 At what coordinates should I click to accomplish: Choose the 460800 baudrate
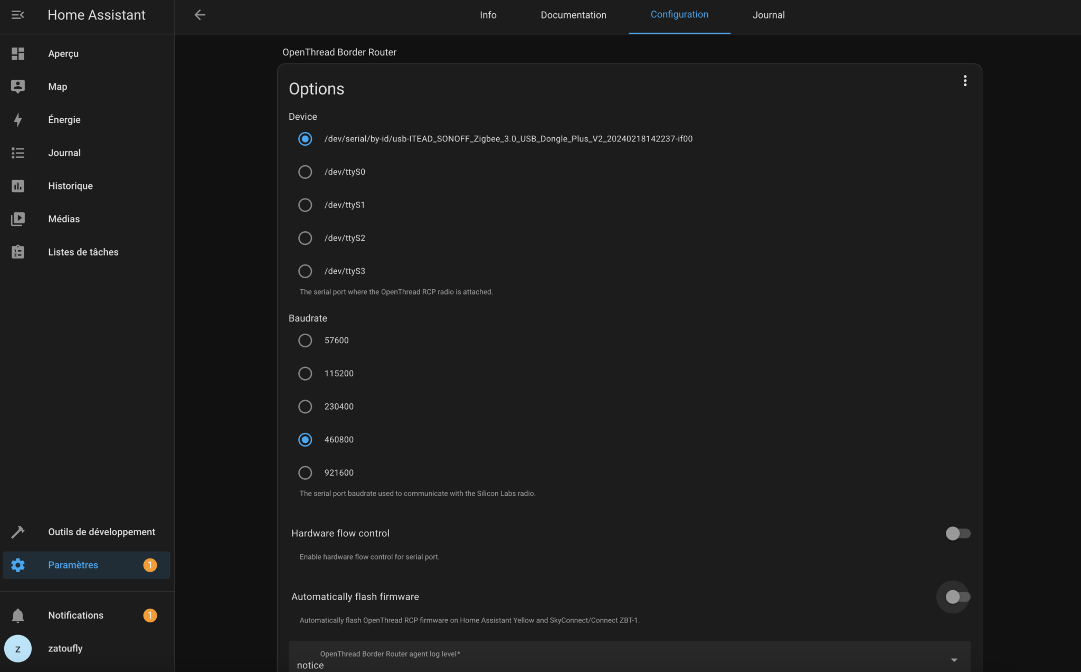pos(305,440)
